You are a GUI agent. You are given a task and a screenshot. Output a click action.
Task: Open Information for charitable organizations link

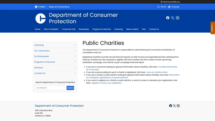(107, 78)
